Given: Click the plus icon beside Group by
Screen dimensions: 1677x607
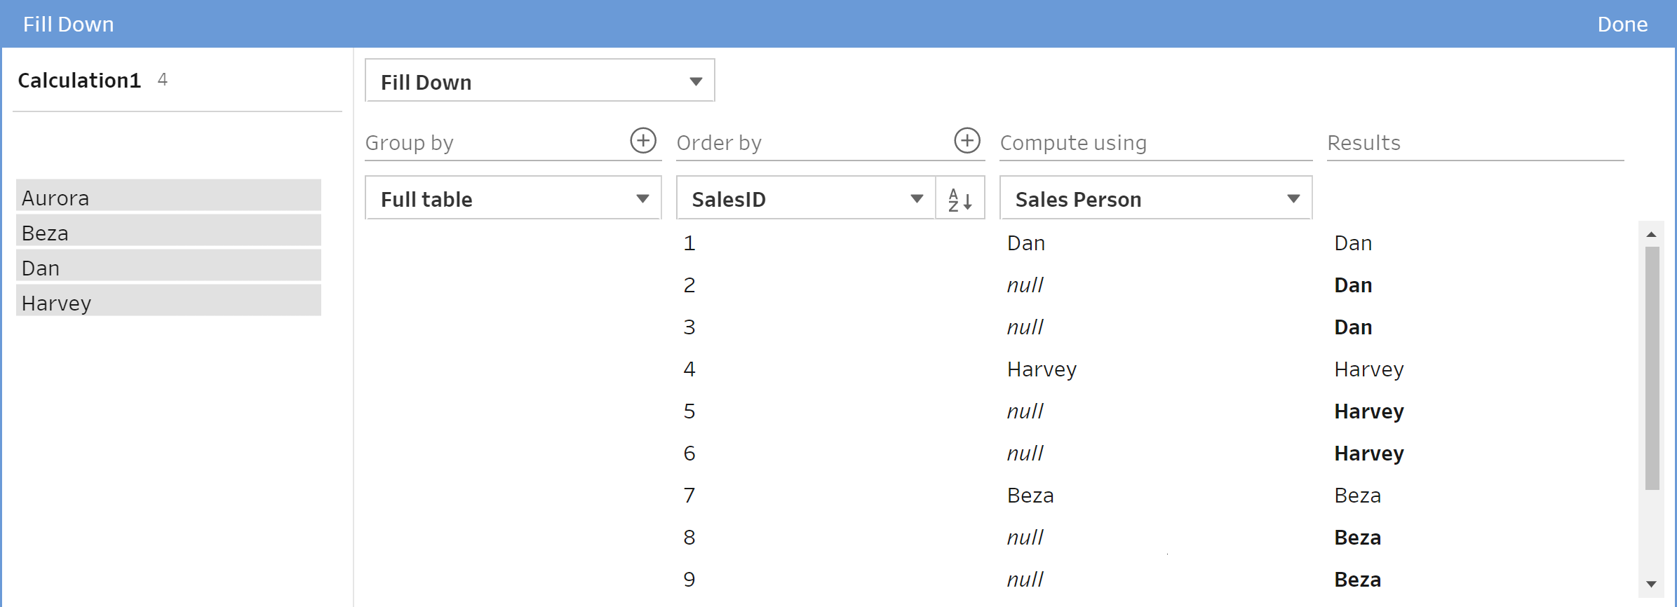Looking at the screenshot, I should pyautogui.click(x=642, y=141).
